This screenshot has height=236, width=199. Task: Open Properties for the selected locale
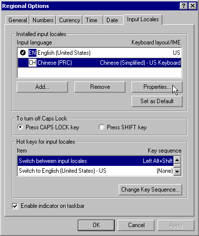[157, 87]
